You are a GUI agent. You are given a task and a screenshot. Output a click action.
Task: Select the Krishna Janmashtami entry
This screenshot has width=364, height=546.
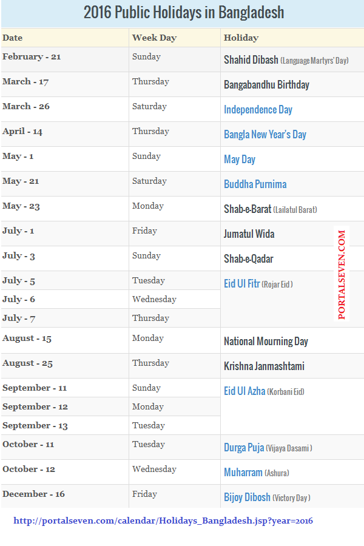point(264,366)
